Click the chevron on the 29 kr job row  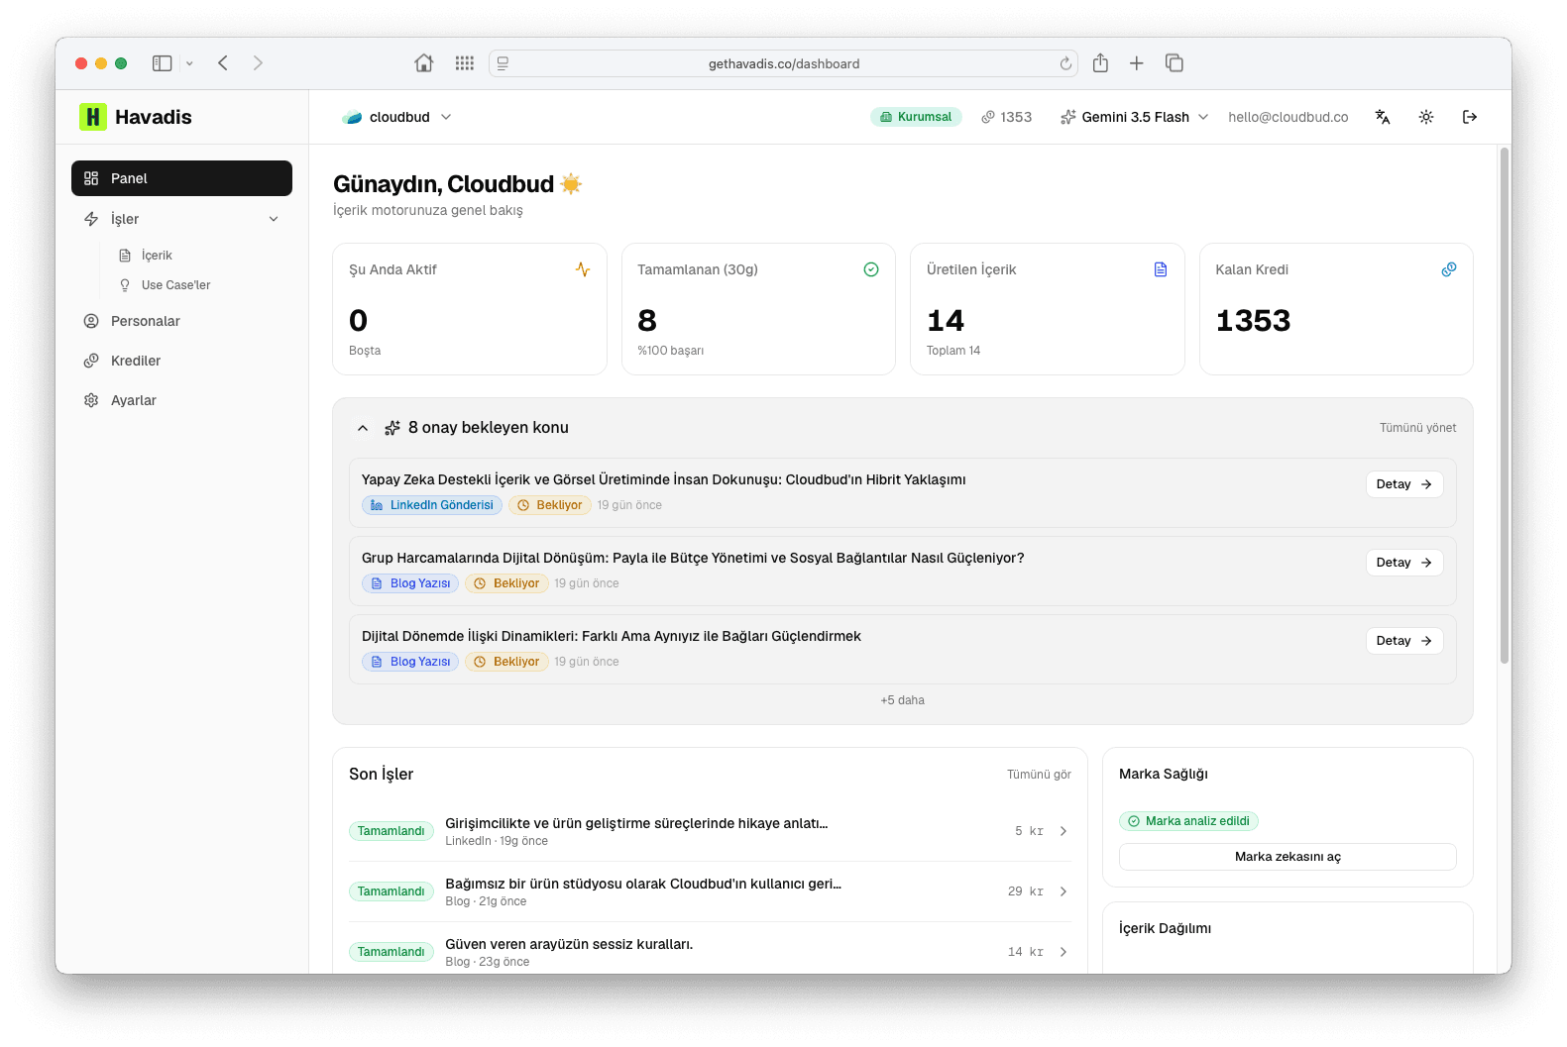point(1063,891)
